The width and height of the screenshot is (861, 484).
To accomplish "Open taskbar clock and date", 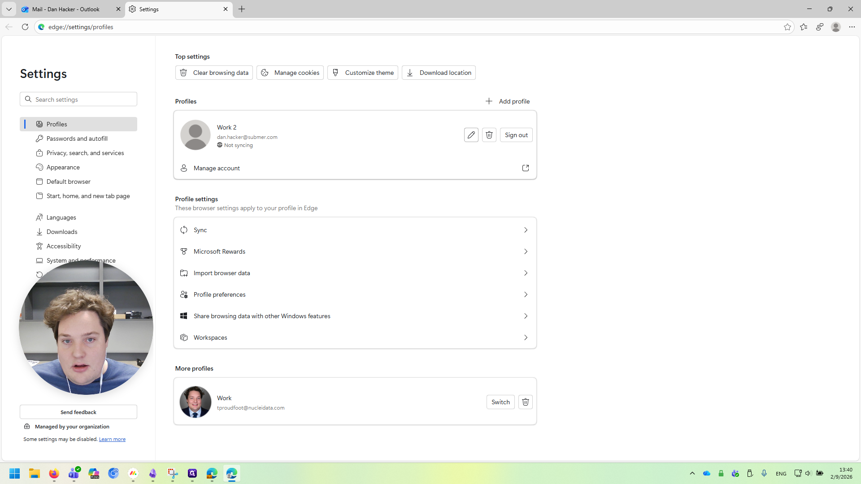I will coord(841,473).
